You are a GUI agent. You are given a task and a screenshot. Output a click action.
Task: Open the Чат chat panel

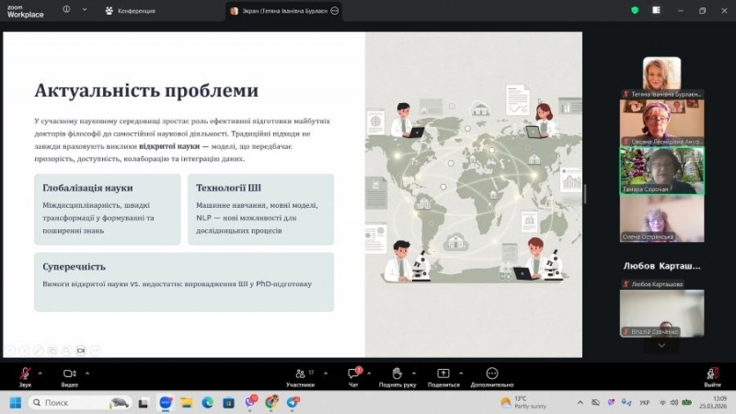click(353, 374)
